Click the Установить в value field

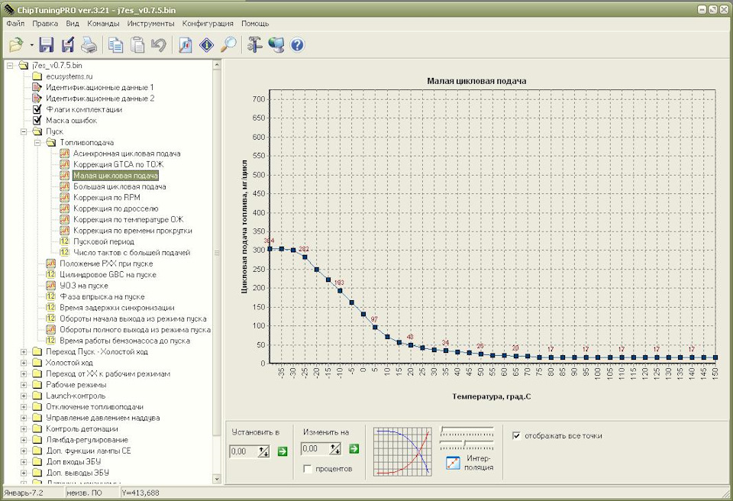pyautogui.click(x=243, y=451)
